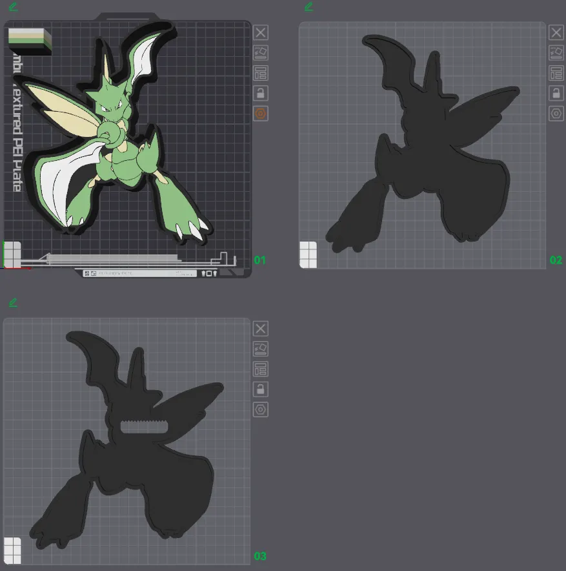Delete plate 02 using its X icon

556,32
